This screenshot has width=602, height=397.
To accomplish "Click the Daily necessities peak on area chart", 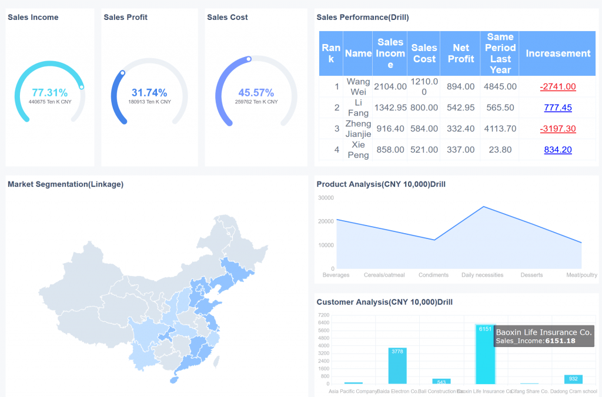I will click(x=483, y=207).
